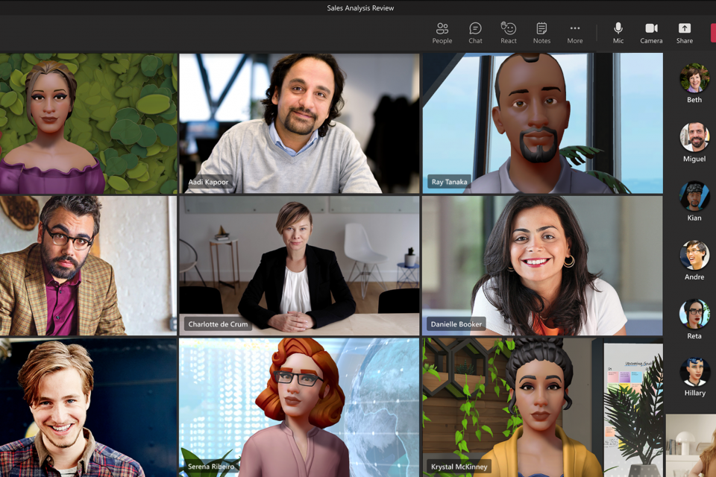Open the React emoji menu
716x477 pixels.
pyautogui.click(x=509, y=33)
